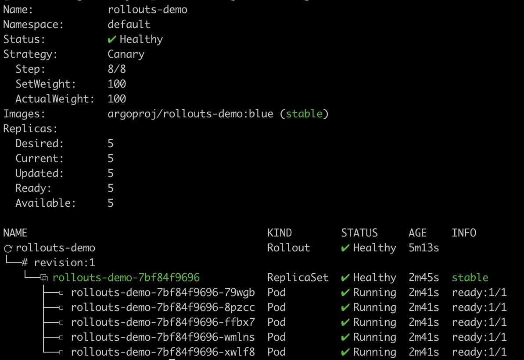Select the revision:1 tree entry
The image size is (524, 360).
65,263
